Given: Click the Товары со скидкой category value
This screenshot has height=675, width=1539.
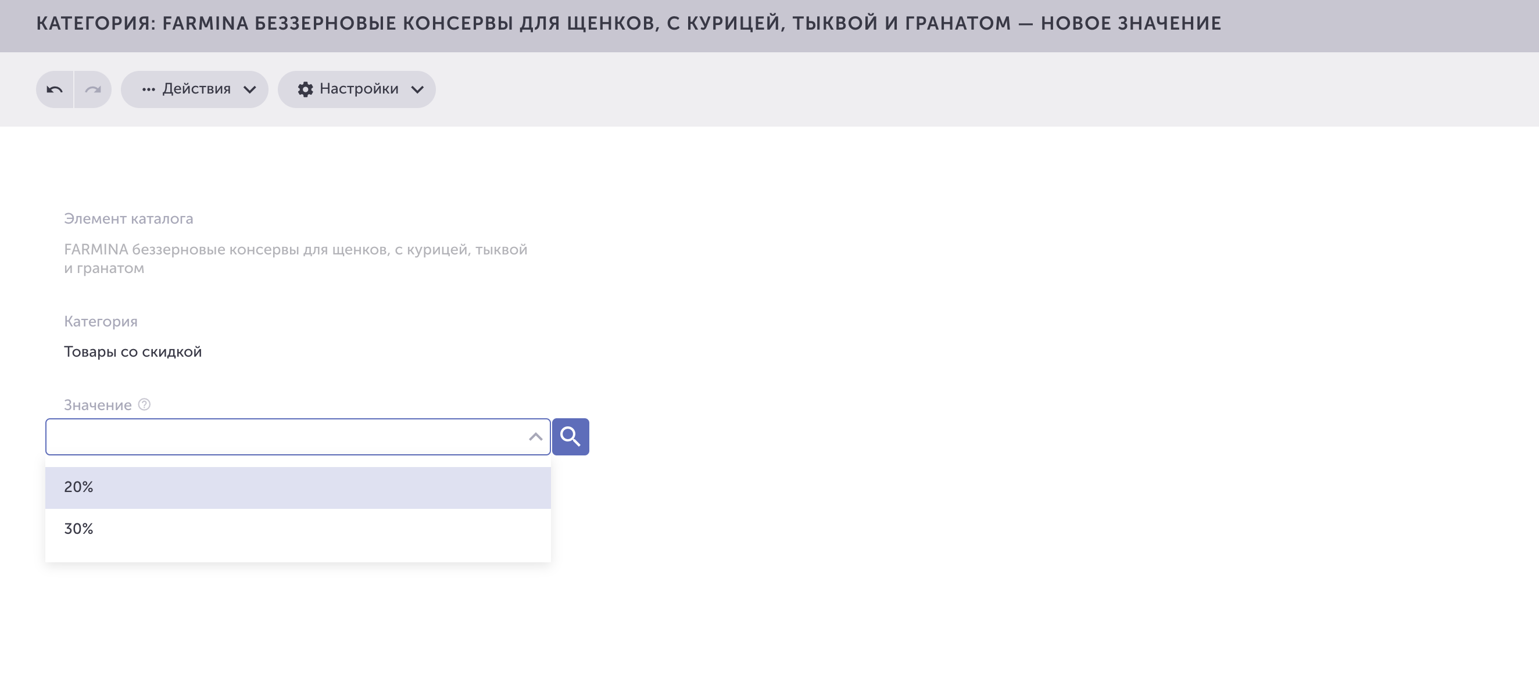Looking at the screenshot, I should coord(133,352).
